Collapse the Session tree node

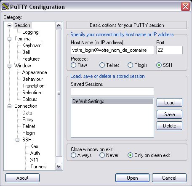point(9,25)
